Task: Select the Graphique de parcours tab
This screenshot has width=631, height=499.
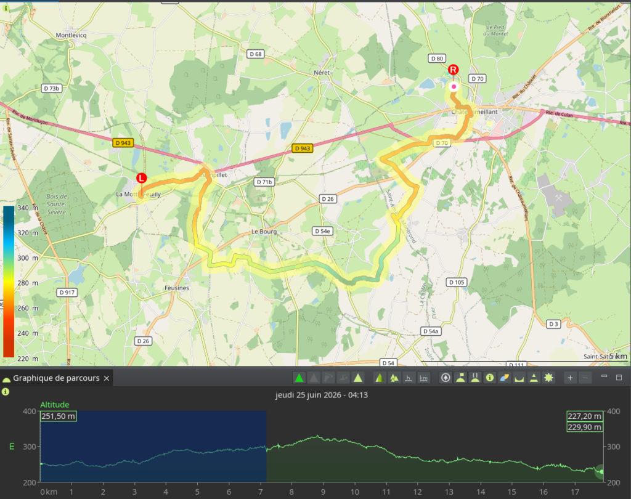Action: [x=56, y=378]
